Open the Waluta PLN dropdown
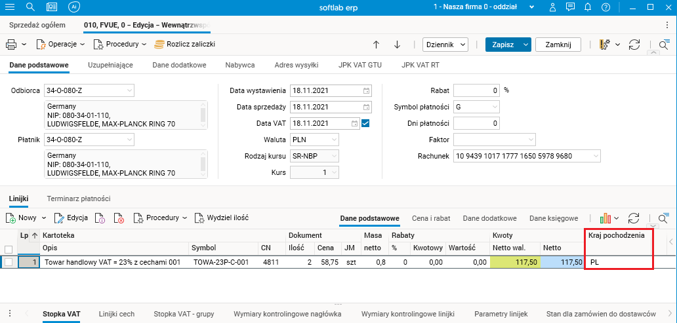The image size is (677, 323). [x=334, y=140]
